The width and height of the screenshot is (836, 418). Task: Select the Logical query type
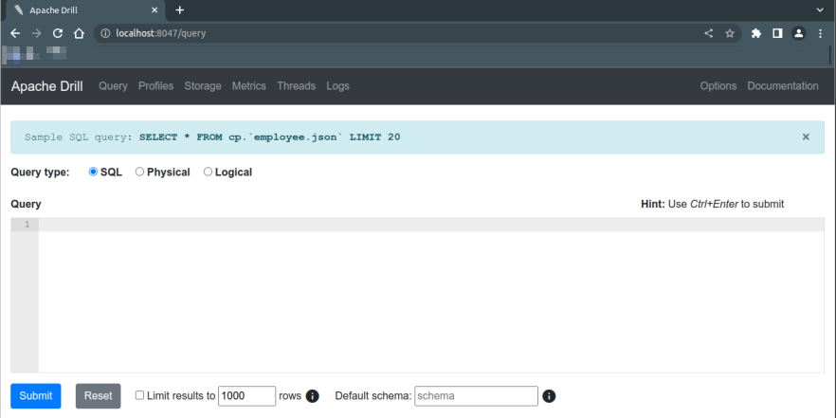click(x=208, y=172)
